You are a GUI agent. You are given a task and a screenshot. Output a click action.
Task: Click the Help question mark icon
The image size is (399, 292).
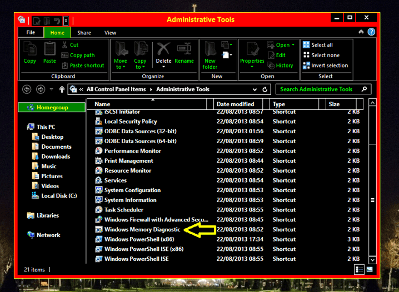click(x=371, y=32)
